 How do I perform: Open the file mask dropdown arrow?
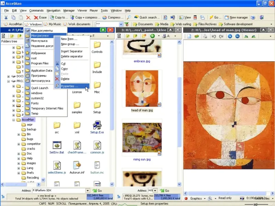[121, 24]
